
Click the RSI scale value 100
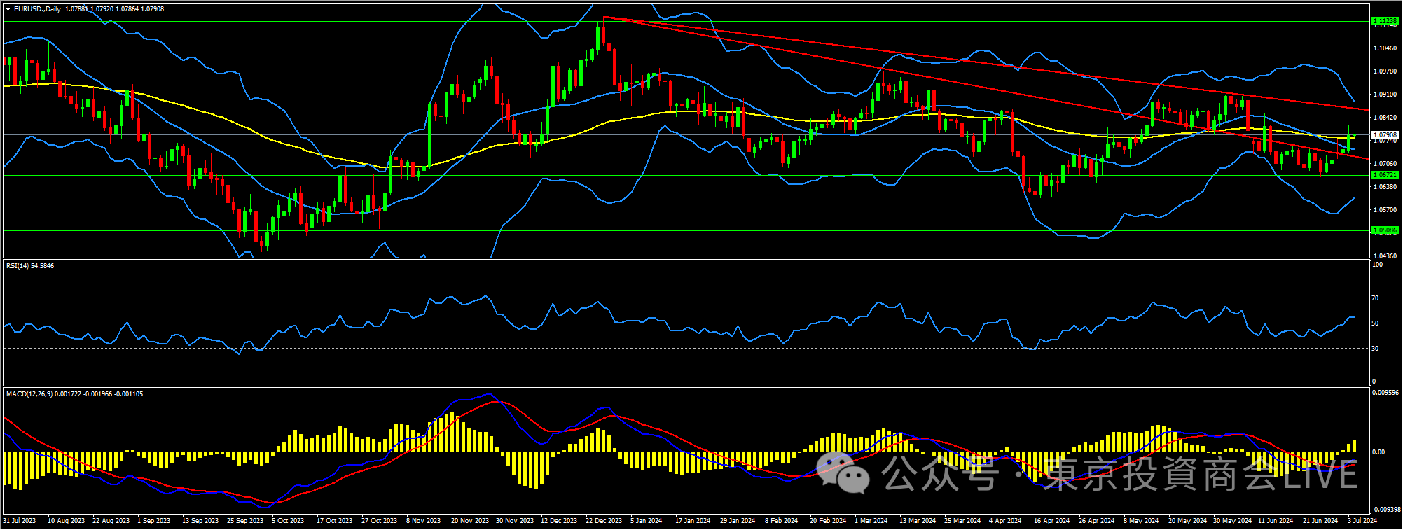(x=1377, y=265)
